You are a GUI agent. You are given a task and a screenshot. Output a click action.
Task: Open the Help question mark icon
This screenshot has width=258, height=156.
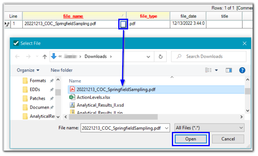[x=242, y=70]
